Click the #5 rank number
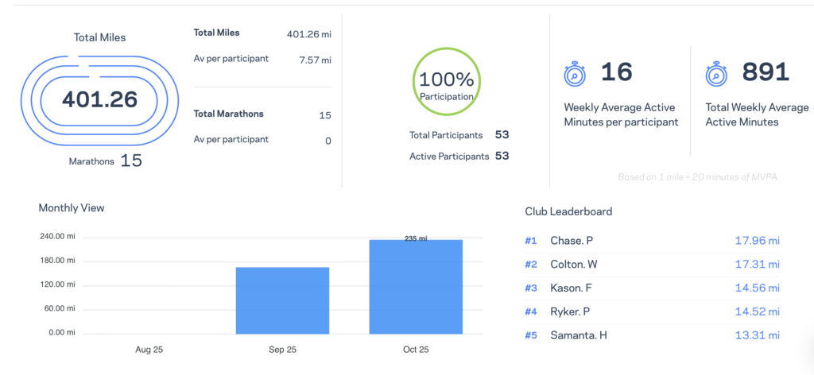814x375 pixels. click(531, 335)
